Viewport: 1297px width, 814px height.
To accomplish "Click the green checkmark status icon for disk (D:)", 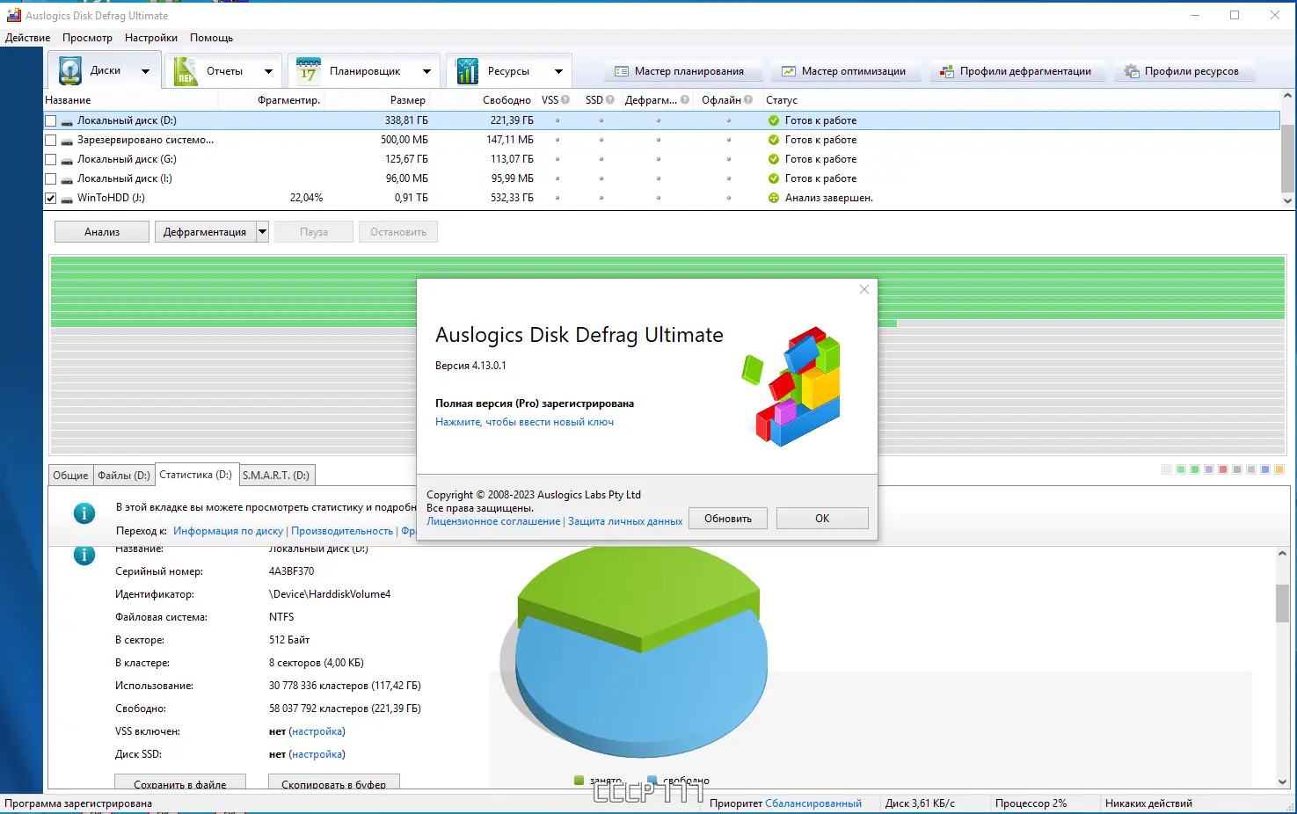I will (774, 120).
